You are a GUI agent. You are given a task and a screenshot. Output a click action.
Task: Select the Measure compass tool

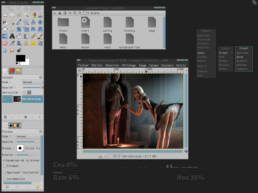(33, 22)
